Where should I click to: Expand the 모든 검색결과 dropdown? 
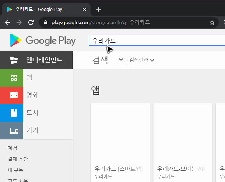click(136, 60)
